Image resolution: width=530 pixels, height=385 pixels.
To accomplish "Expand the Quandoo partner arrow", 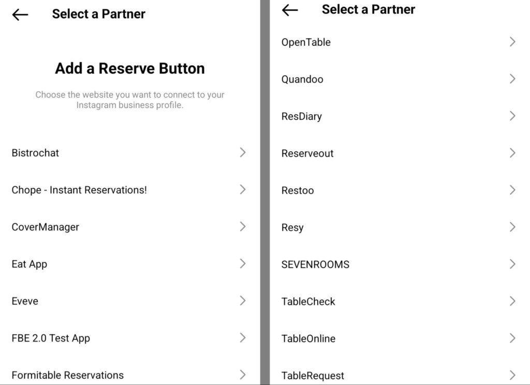I will click(x=512, y=79).
